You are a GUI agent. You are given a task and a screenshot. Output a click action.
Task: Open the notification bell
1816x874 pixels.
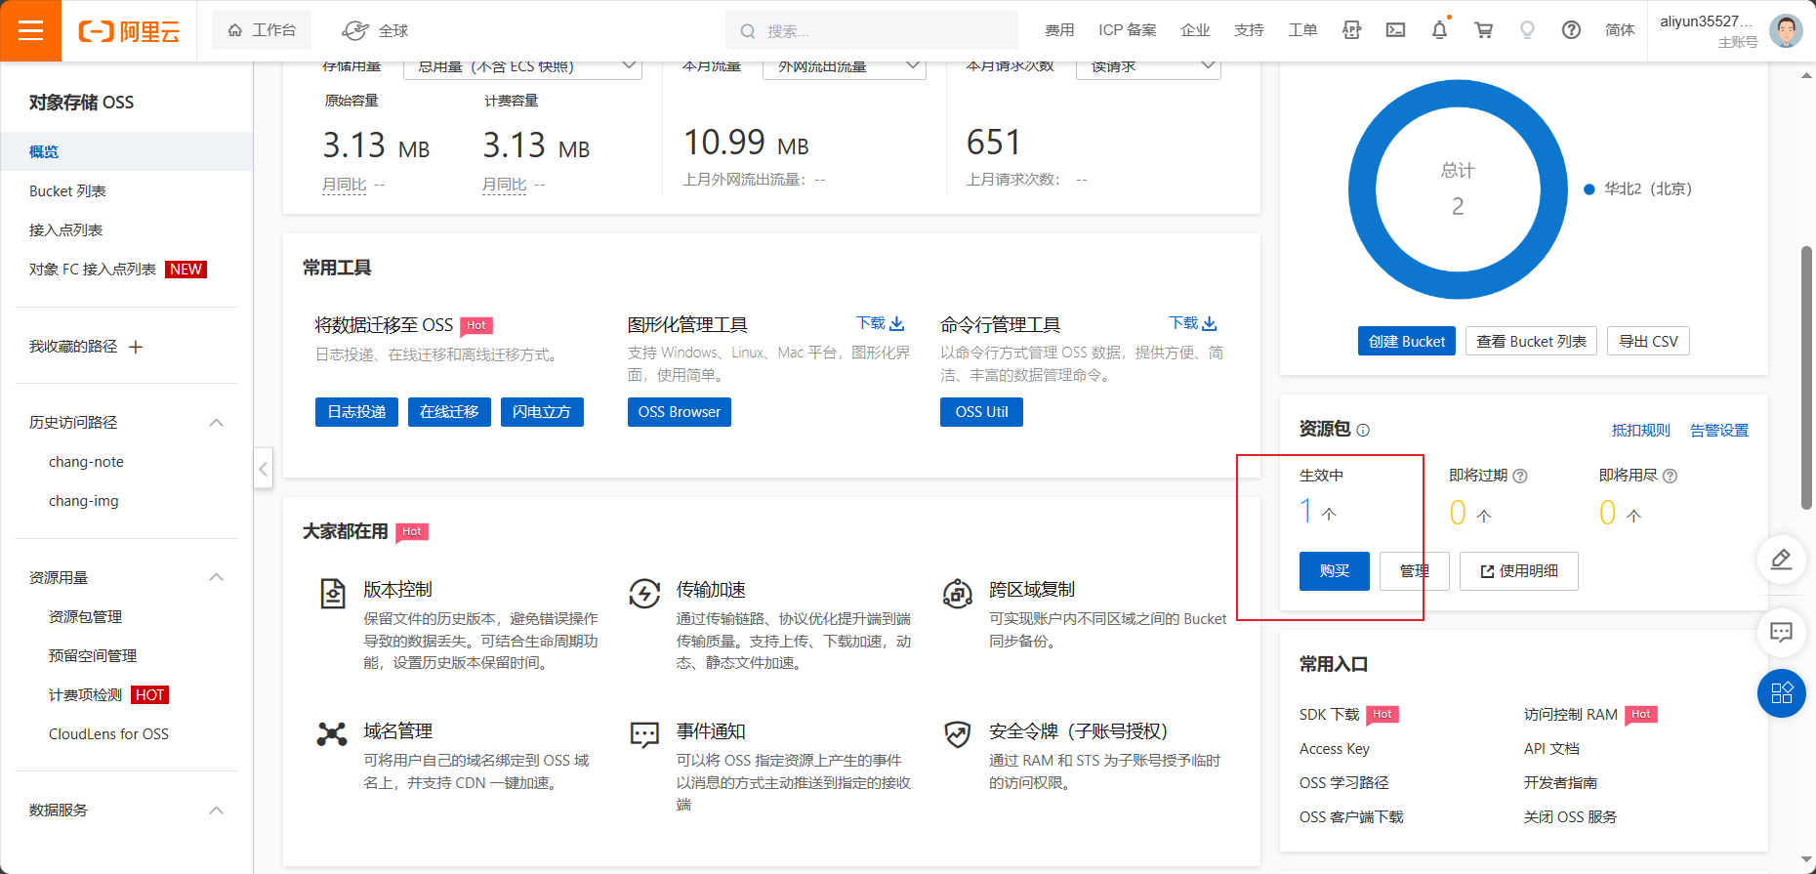(x=1439, y=30)
